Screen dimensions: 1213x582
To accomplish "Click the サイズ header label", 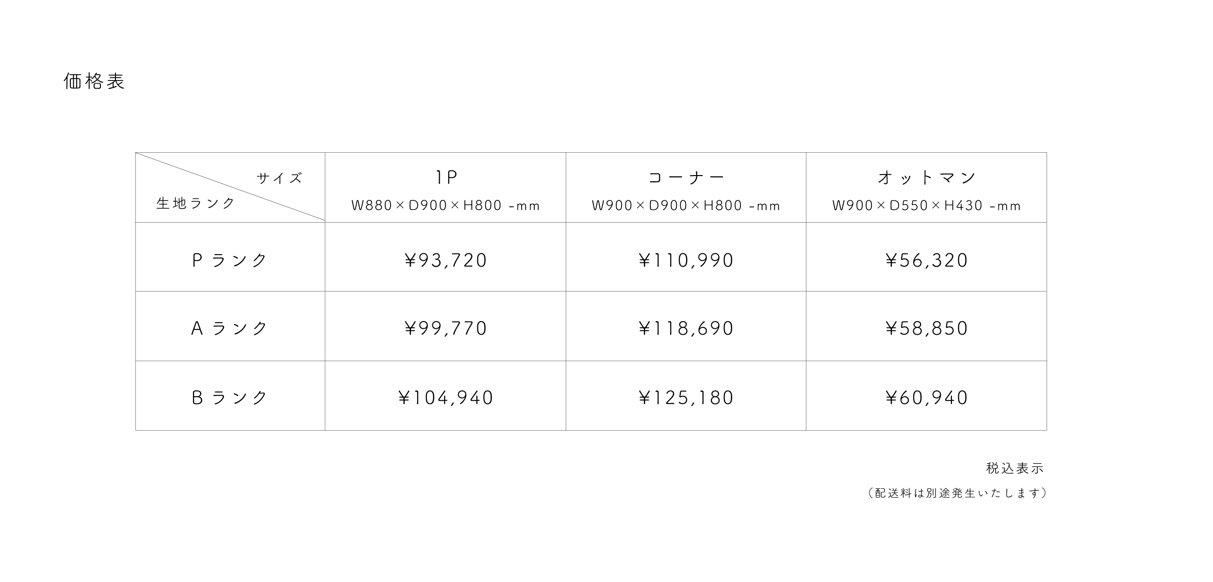I will (x=279, y=178).
